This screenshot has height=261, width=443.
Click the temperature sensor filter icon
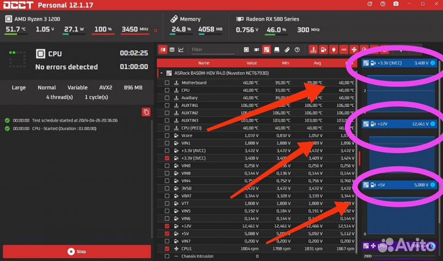pos(314,50)
